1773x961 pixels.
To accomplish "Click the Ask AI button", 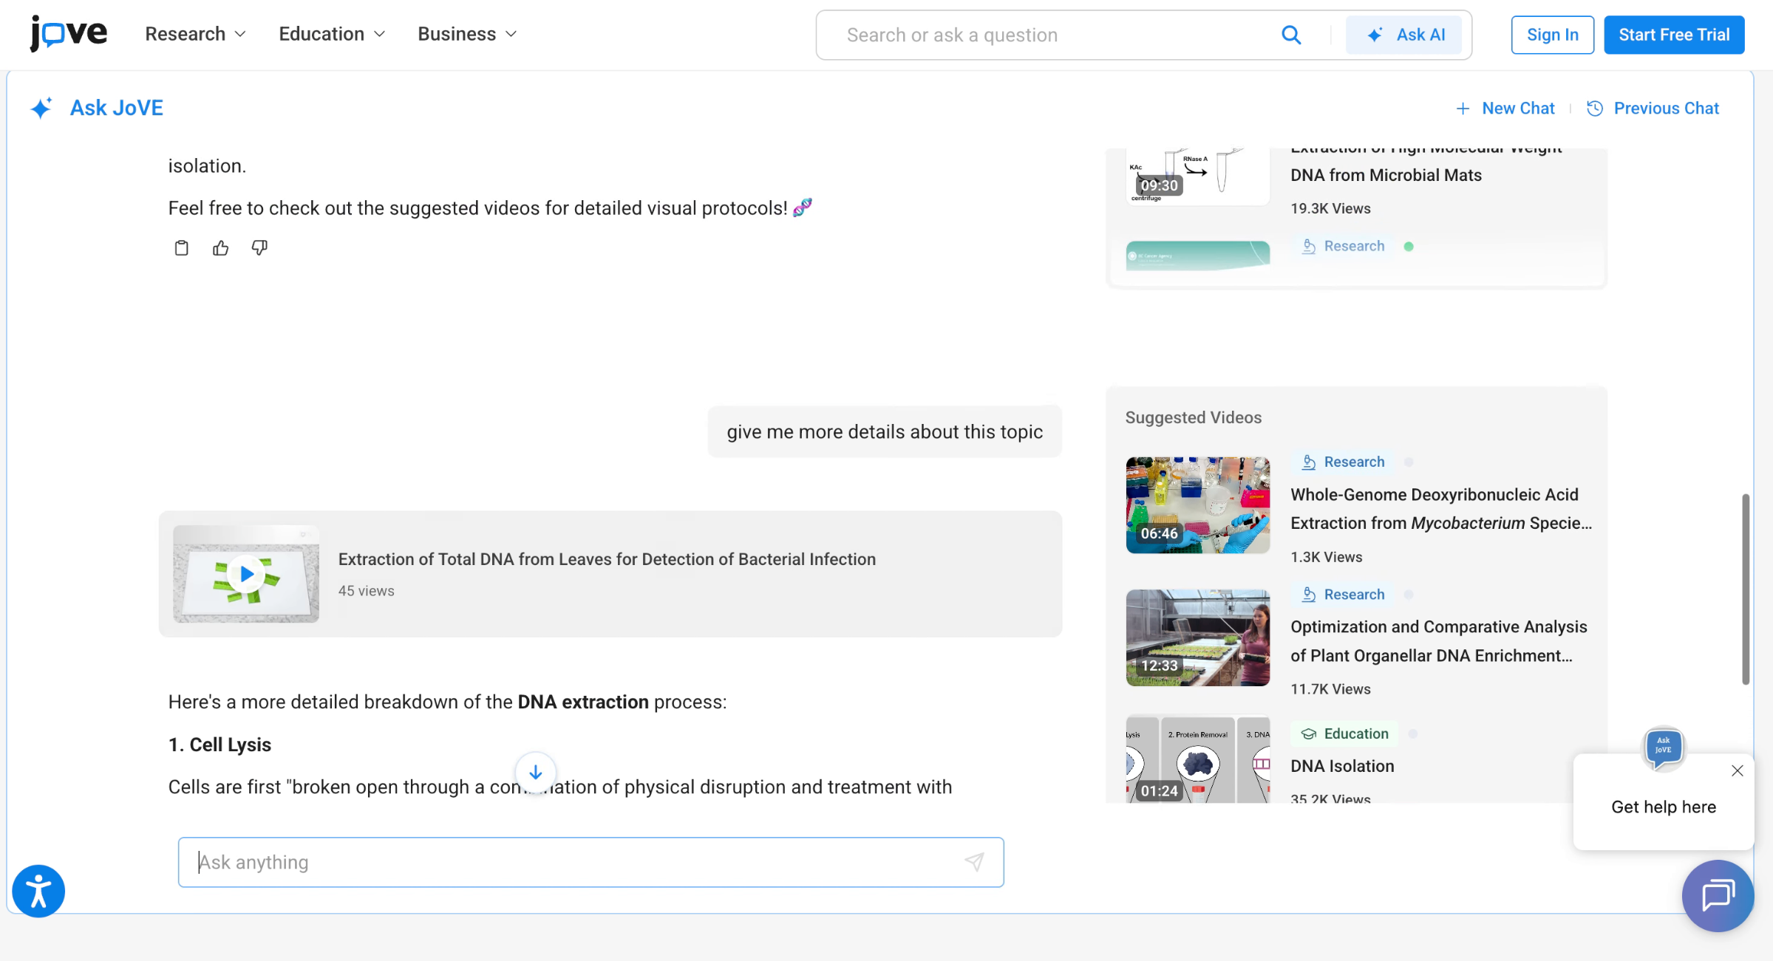I will click(1403, 35).
